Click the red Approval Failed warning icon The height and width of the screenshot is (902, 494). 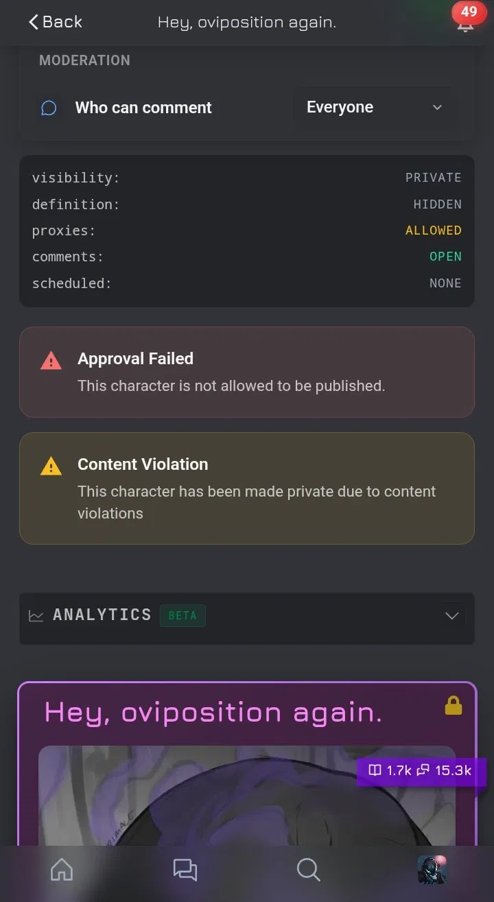pyautogui.click(x=51, y=360)
